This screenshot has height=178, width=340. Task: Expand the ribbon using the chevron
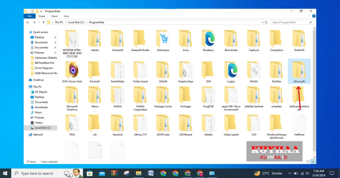tap(310, 16)
